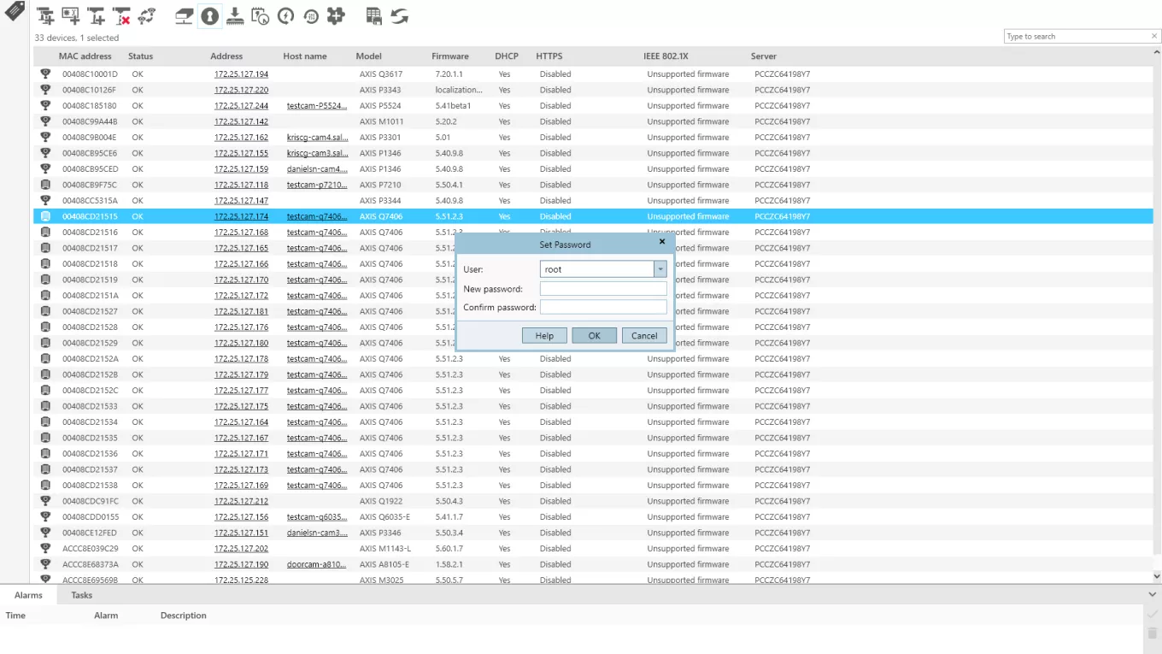Select the Alarms tab
1162x654 pixels.
(28, 595)
